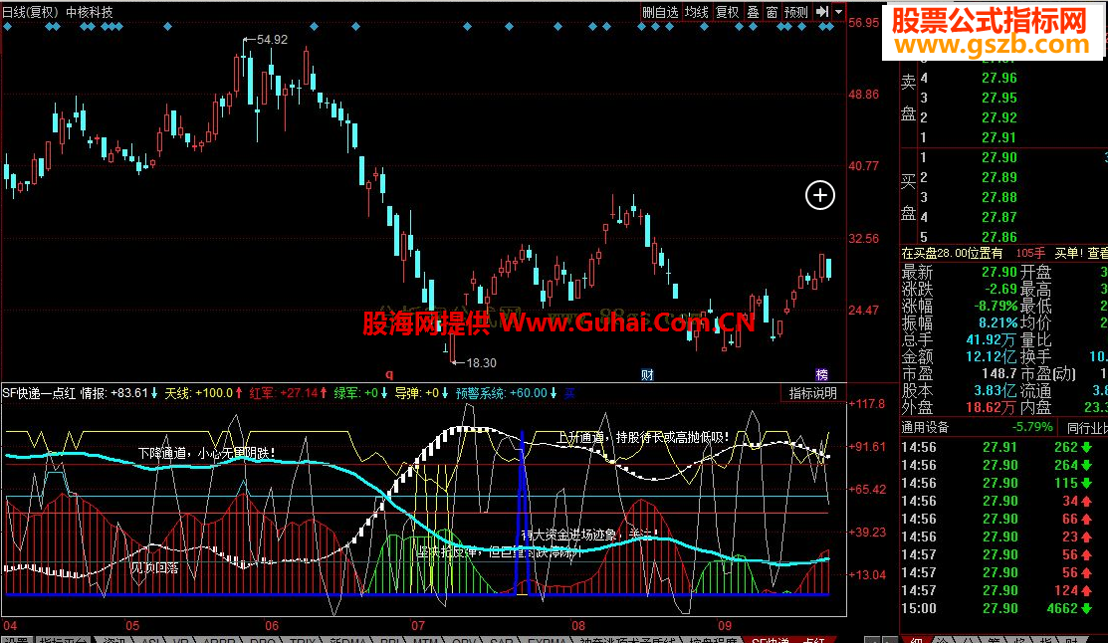Click the 06 month label on time axis

pyautogui.click(x=272, y=625)
